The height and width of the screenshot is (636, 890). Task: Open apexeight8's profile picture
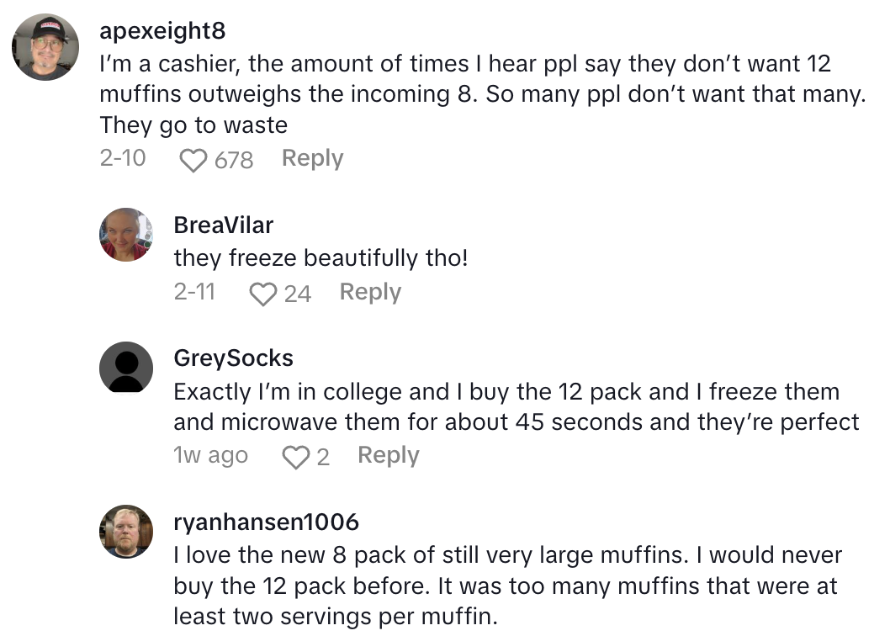pos(45,47)
